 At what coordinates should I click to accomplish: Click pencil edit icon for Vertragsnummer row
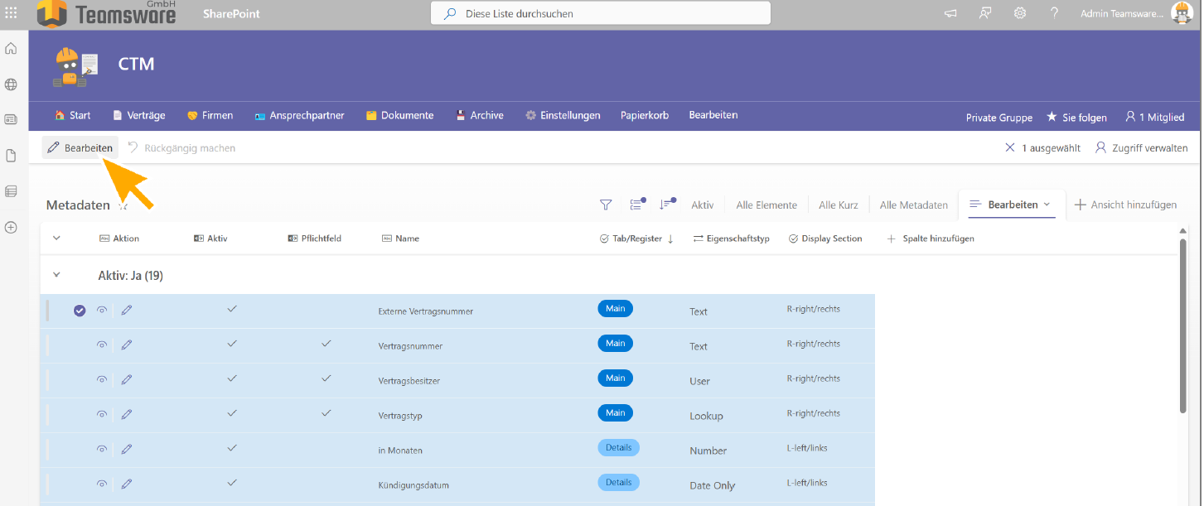(x=127, y=345)
